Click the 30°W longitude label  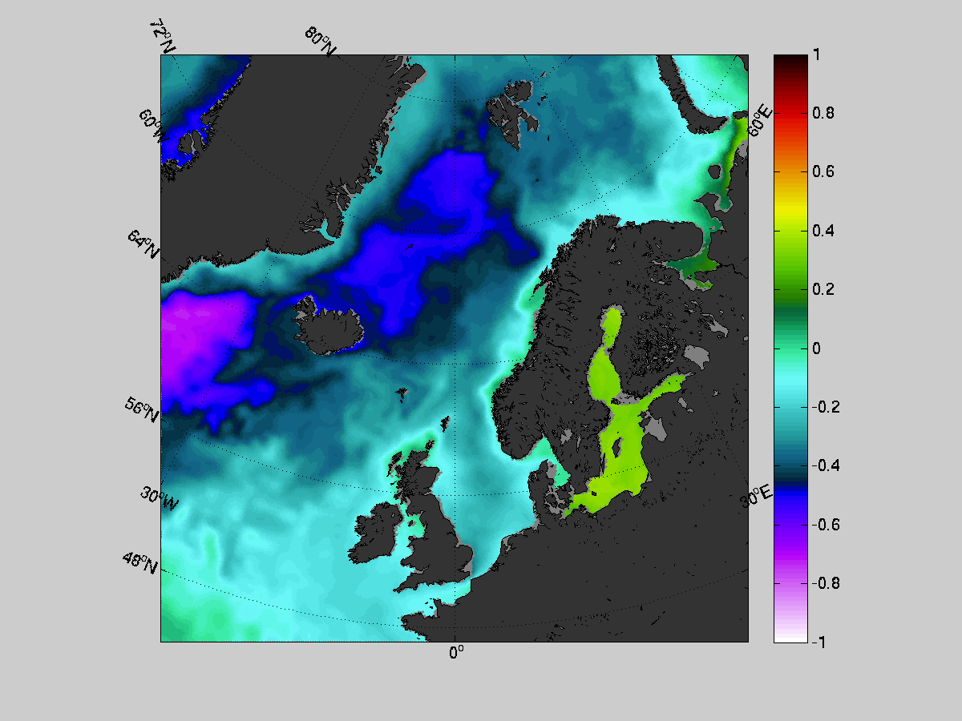pos(159,497)
